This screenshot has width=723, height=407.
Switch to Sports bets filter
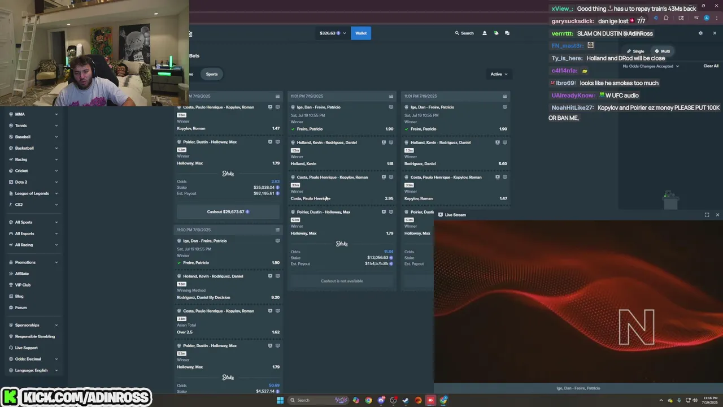212,74
